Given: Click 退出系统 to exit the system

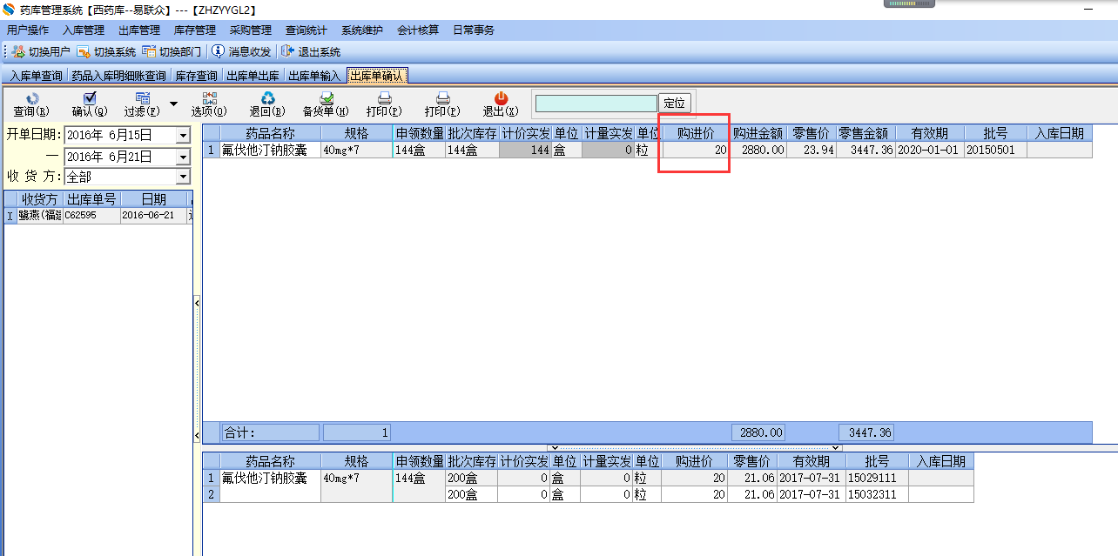Looking at the screenshot, I should [x=311, y=52].
